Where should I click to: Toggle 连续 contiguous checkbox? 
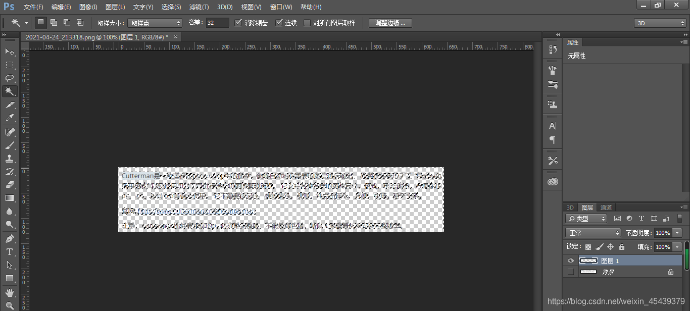click(x=279, y=23)
